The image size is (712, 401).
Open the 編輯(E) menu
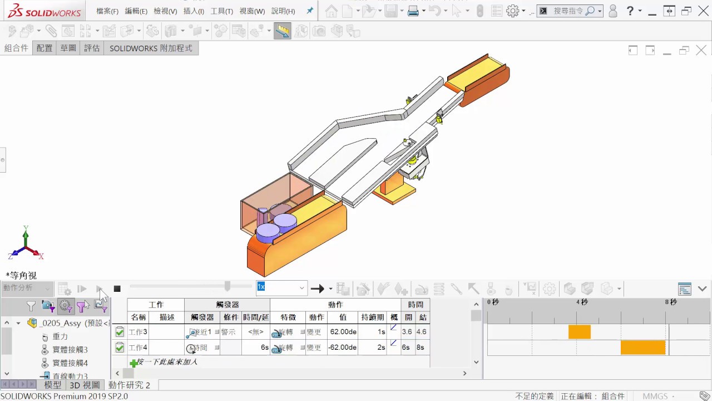click(136, 11)
